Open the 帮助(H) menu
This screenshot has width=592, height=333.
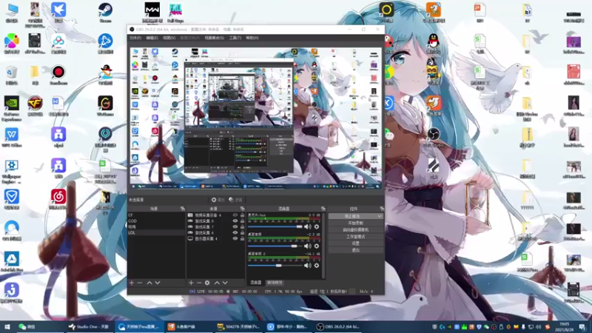pyautogui.click(x=252, y=38)
